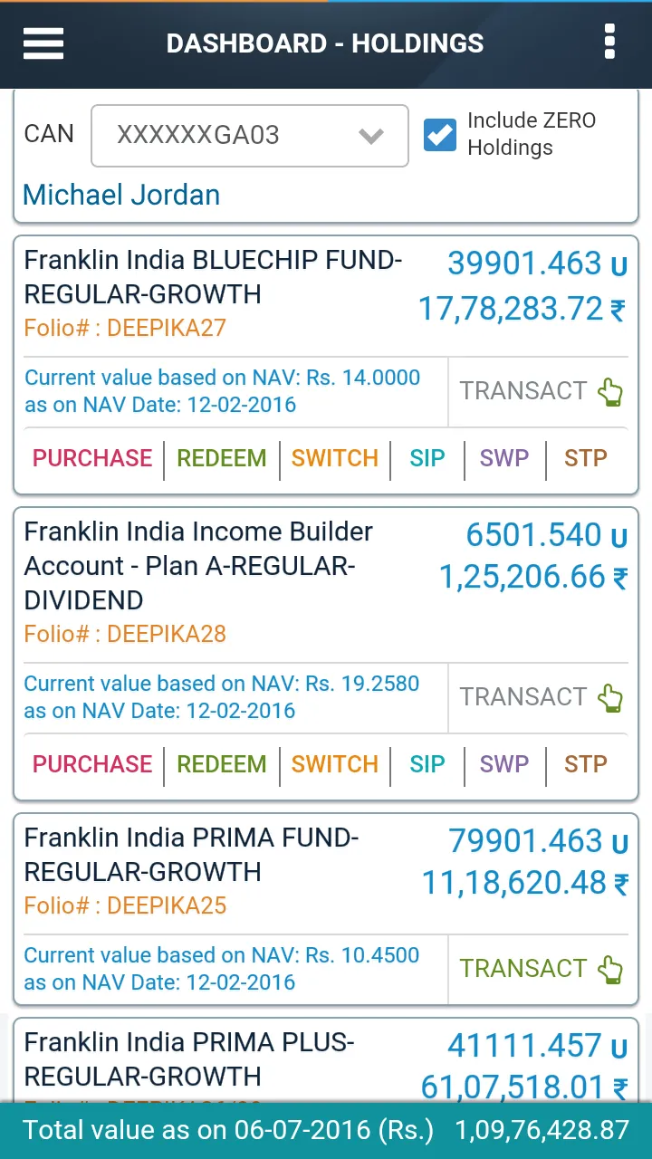The image size is (652, 1159).
Task: Open the CAN account dropdown
Action: click(x=249, y=136)
